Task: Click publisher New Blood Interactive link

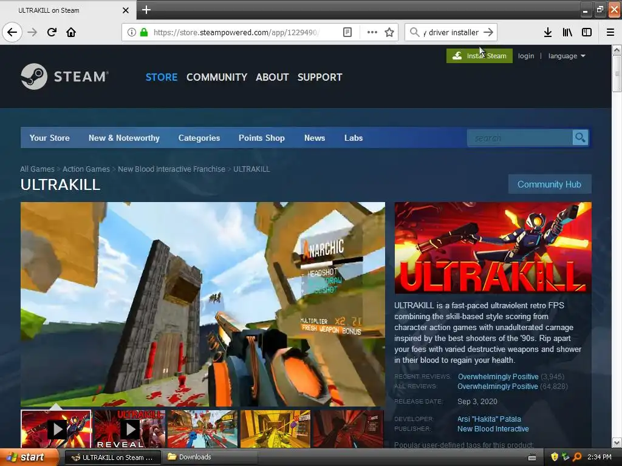Action: pos(493,429)
